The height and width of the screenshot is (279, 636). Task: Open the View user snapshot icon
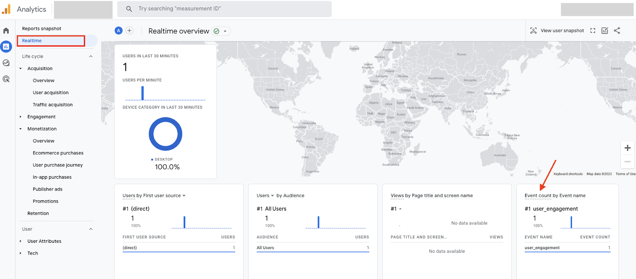533,31
